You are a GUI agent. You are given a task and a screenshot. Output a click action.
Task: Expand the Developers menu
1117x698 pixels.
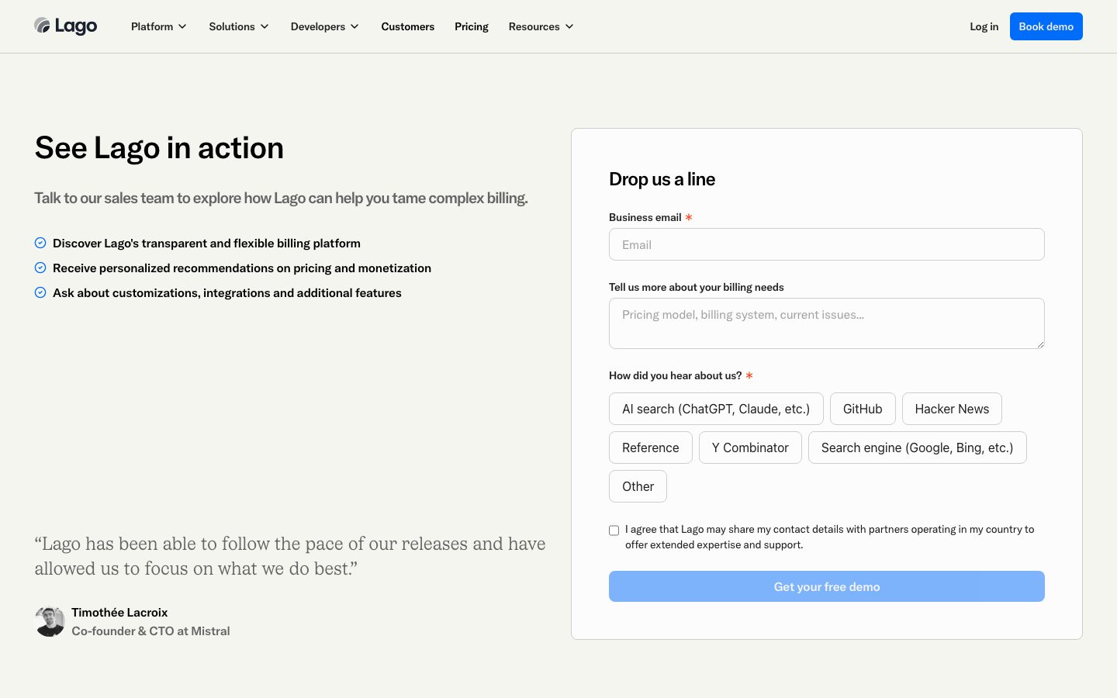[x=325, y=26]
